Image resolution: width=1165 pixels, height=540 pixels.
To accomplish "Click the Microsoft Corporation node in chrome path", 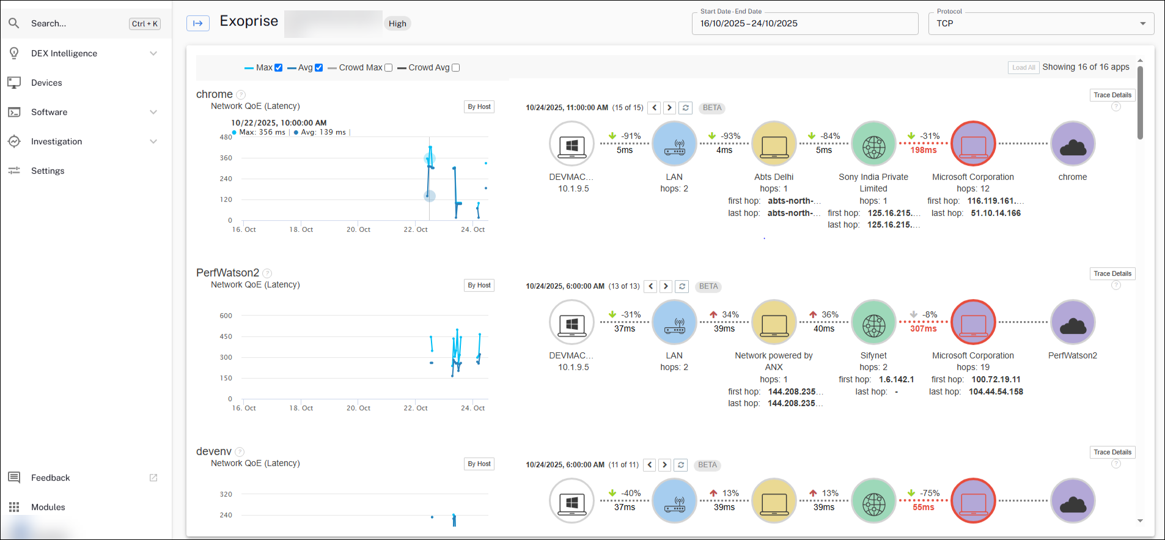I will [973, 144].
